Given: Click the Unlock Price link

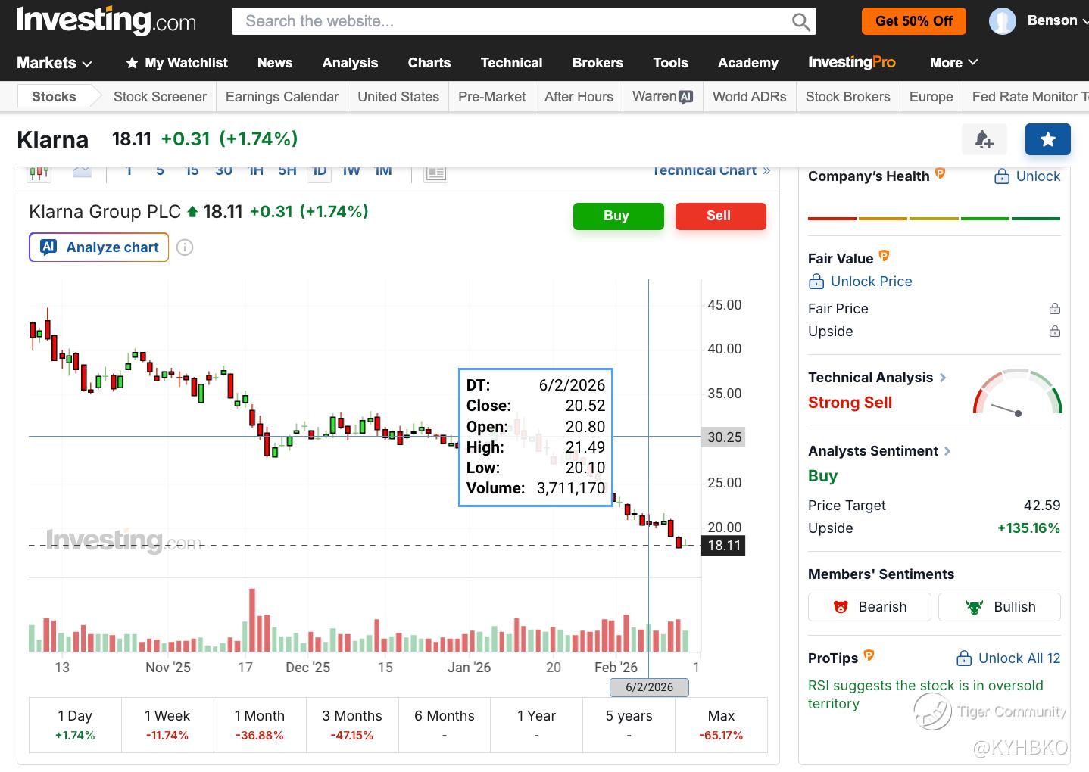Looking at the screenshot, I should click(x=860, y=282).
